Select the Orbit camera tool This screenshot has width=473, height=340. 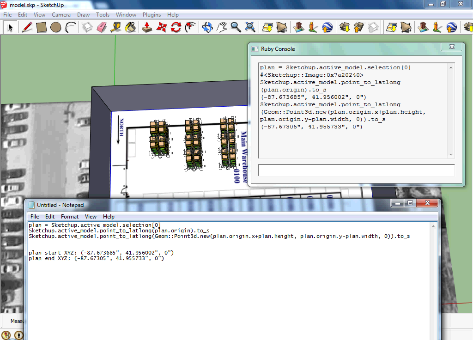tap(207, 27)
